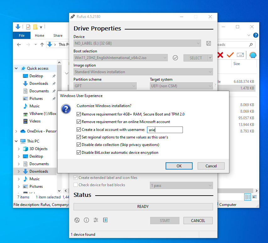Click the START button in Rufus
This screenshot has width=268, height=243.
[165, 220]
